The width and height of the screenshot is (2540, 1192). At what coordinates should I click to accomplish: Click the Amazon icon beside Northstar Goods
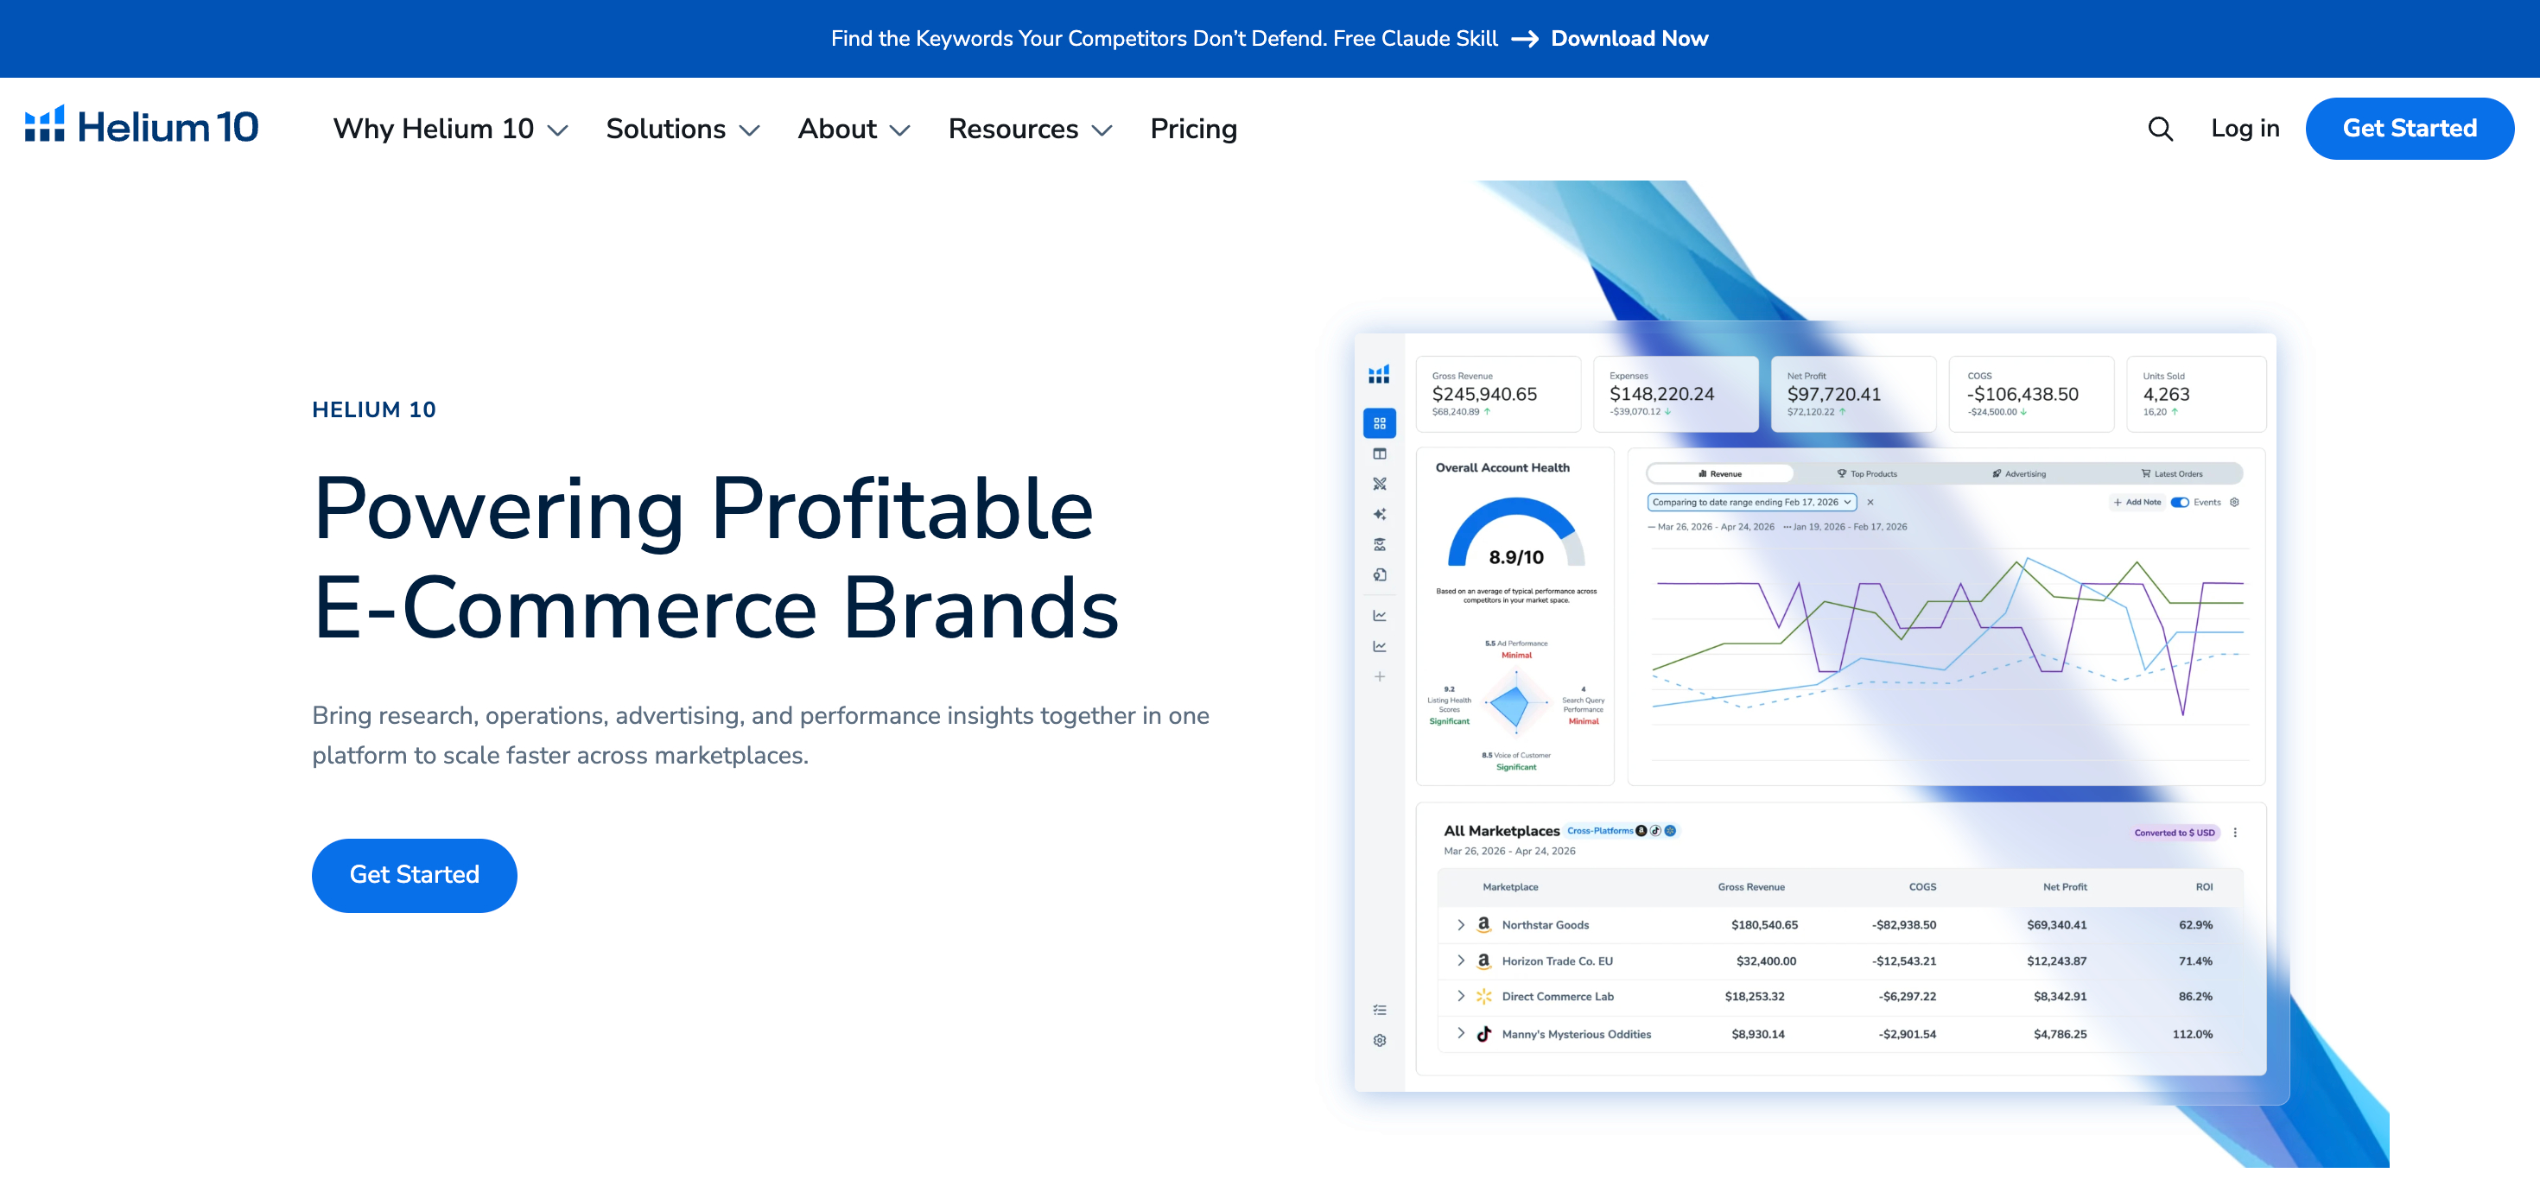pyautogui.click(x=1483, y=924)
